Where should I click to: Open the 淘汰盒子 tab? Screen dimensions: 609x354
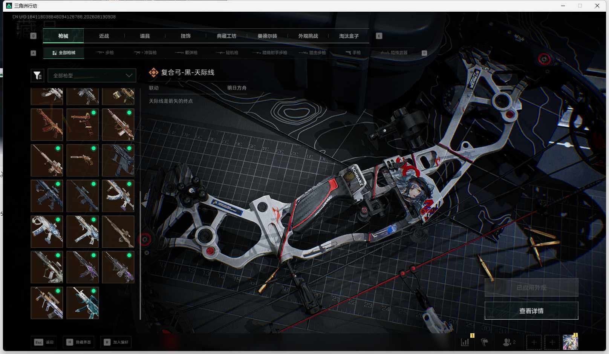tap(349, 36)
